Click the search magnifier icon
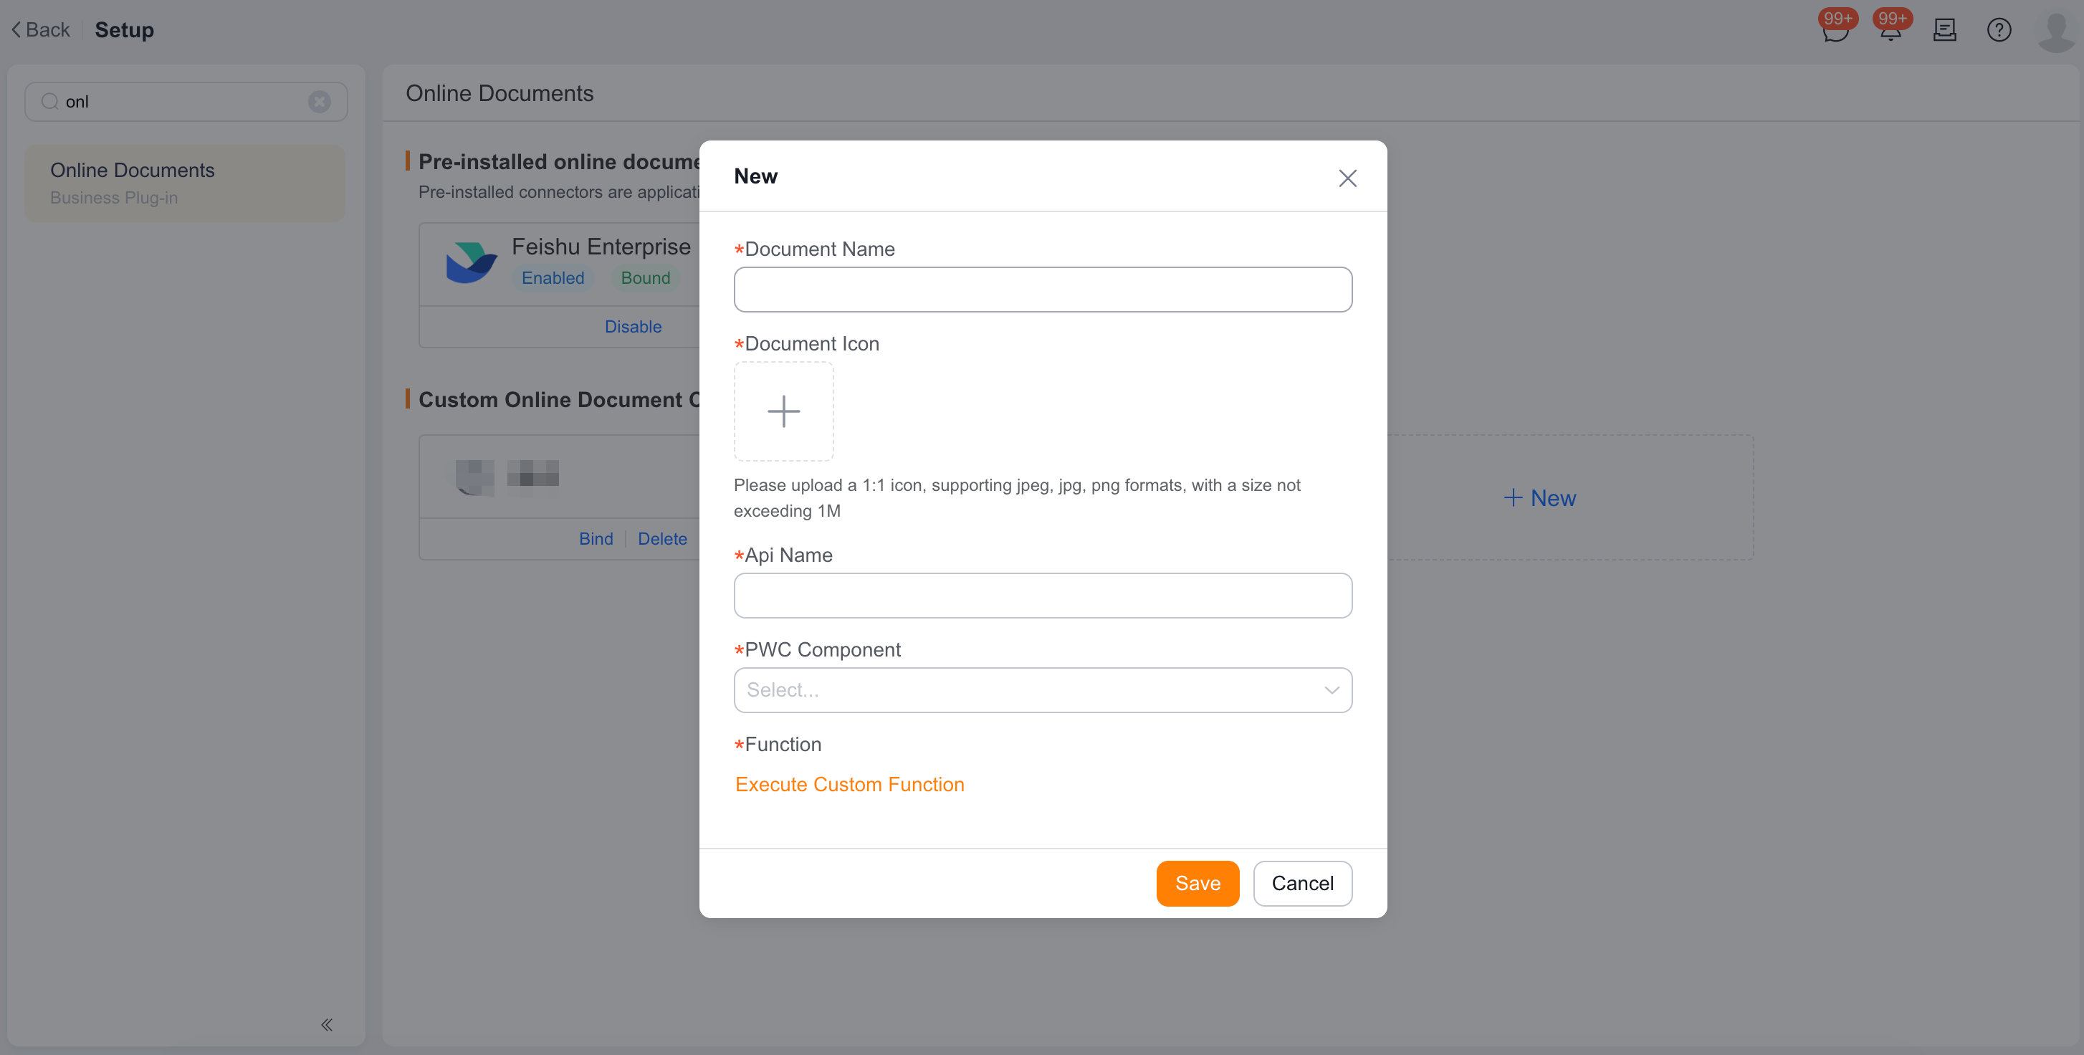Viewport: 2084px width, 1055px height. tap(49, 101)
